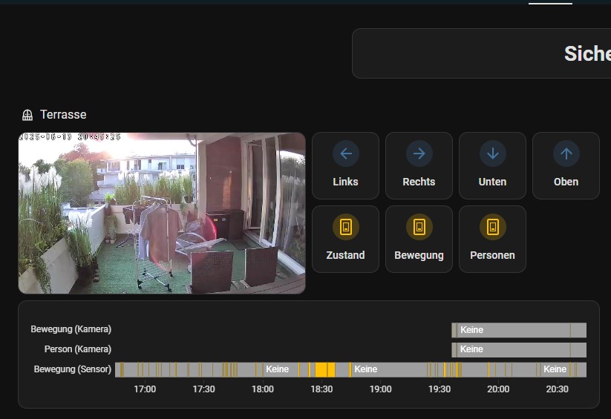This screenshot has width=611, height=419.
Task: Click the left arrow icon for Links
Action: (345, 154)
